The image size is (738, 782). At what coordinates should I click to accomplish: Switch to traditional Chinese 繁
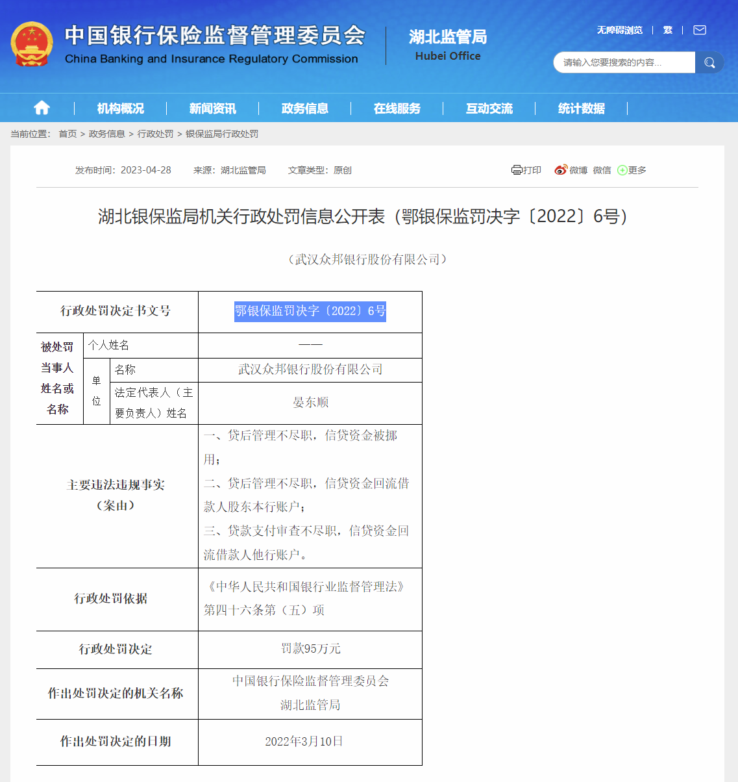tap(668, 30)
